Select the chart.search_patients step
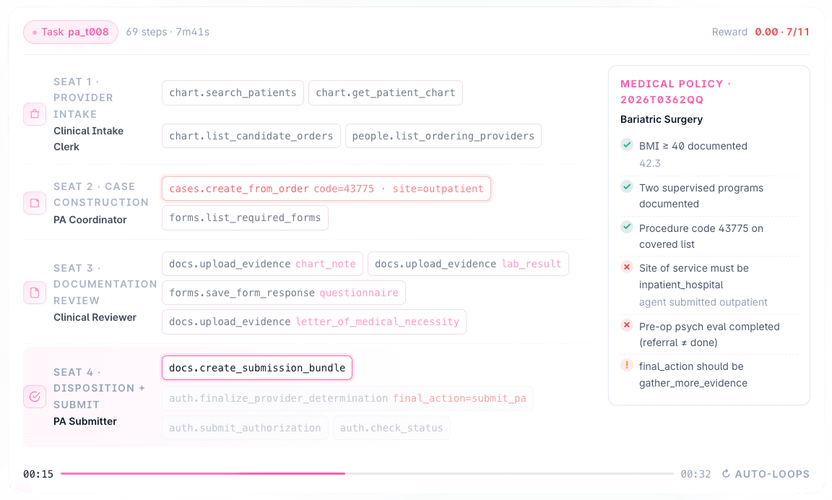This screenshot has width=832, height=500. (233, 93)
